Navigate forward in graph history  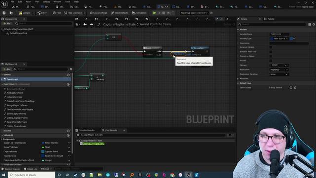[x=91, y=24]
